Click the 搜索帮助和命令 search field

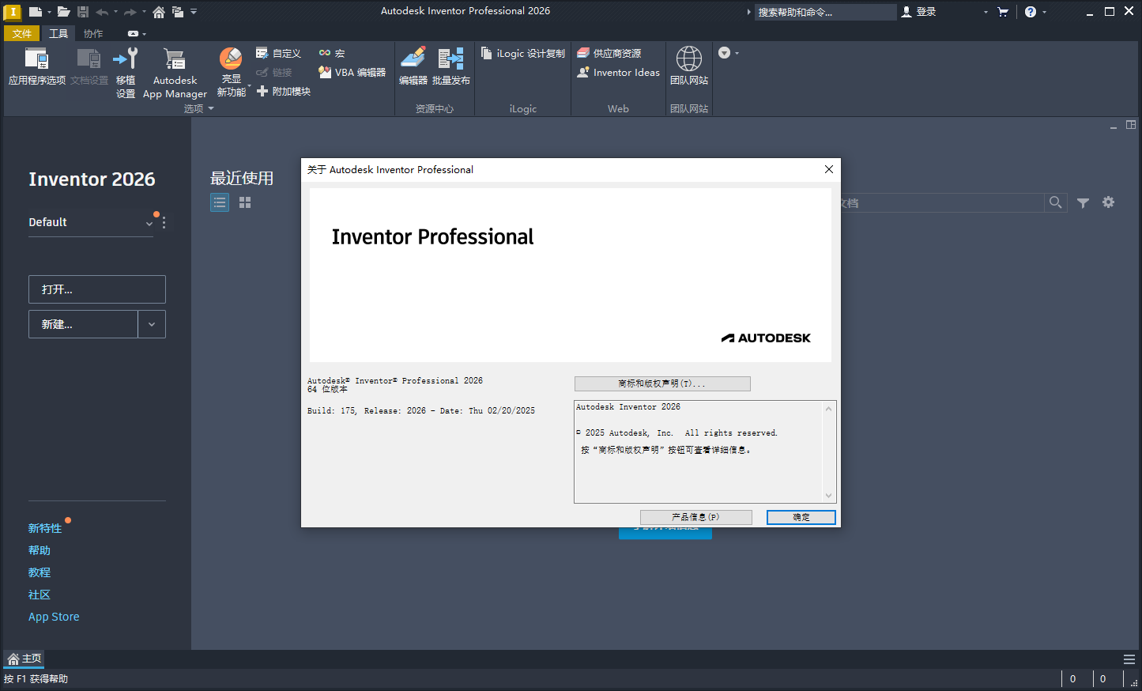coord(824,12)
